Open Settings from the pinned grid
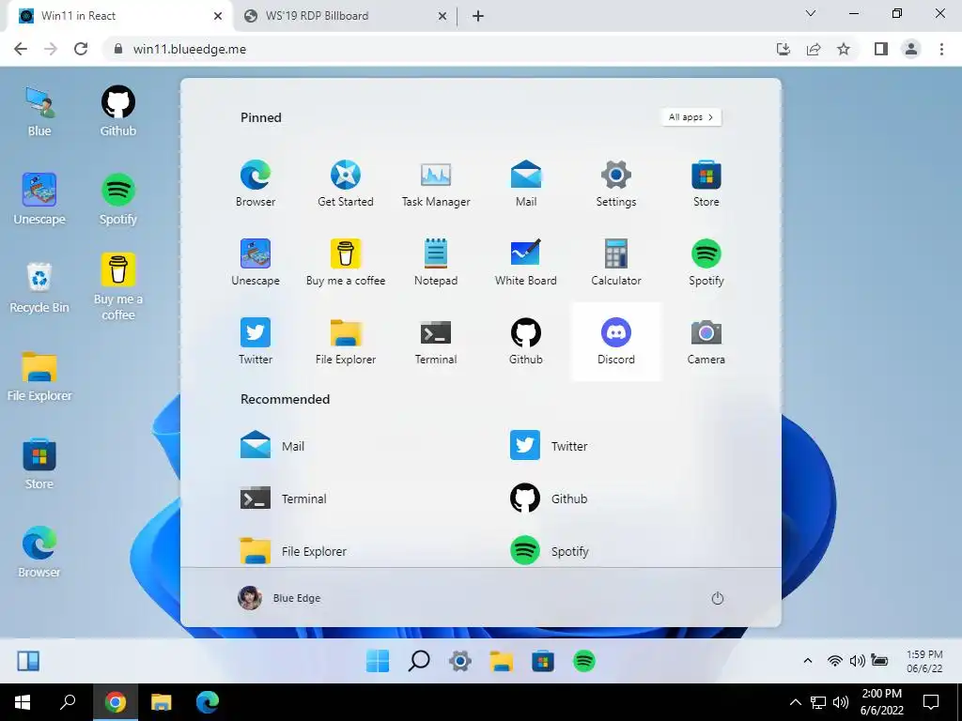The height and width of the screenshot is (721, 962). (x=616, y=183)
